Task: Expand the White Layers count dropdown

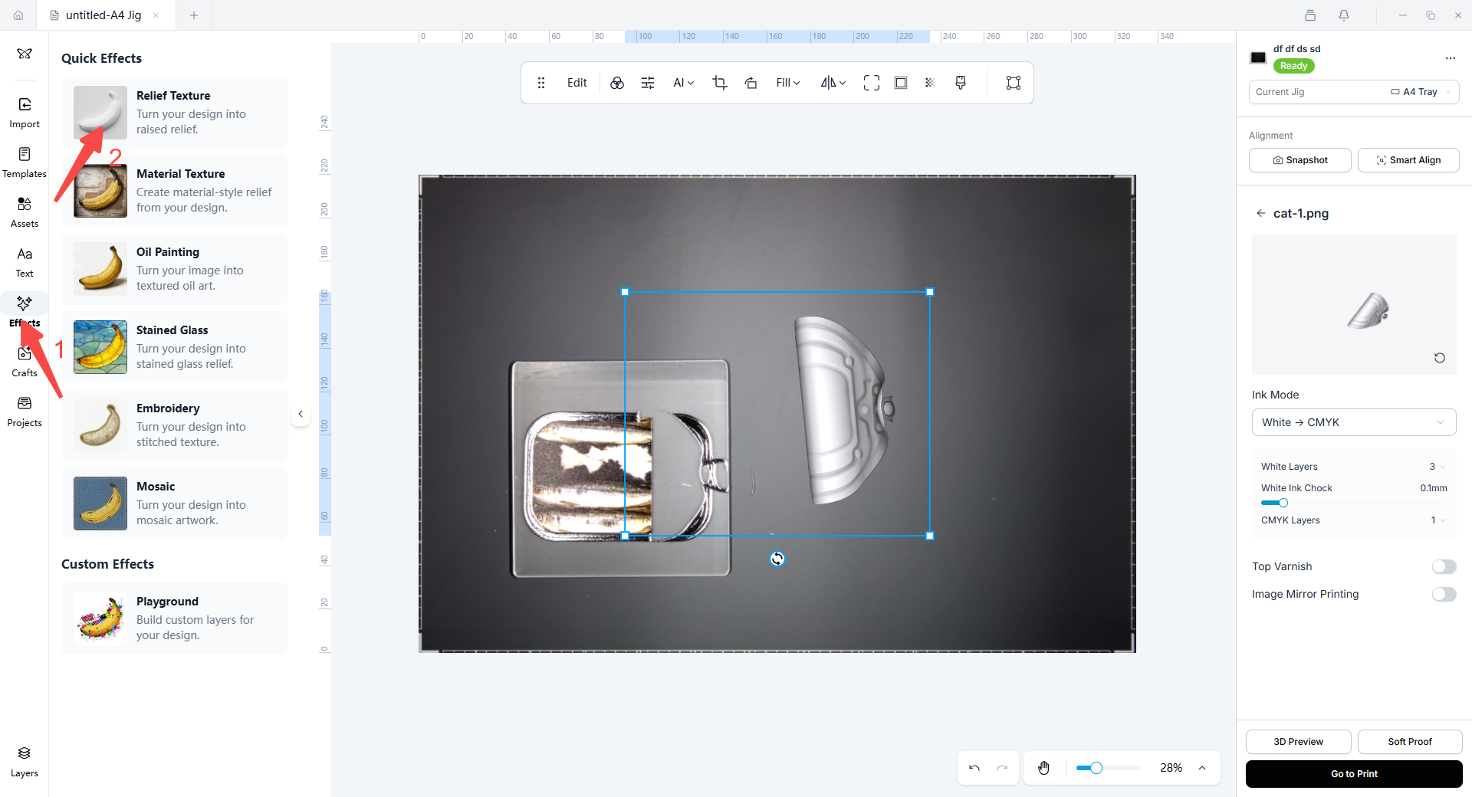Action: [x=1437, y=467]
